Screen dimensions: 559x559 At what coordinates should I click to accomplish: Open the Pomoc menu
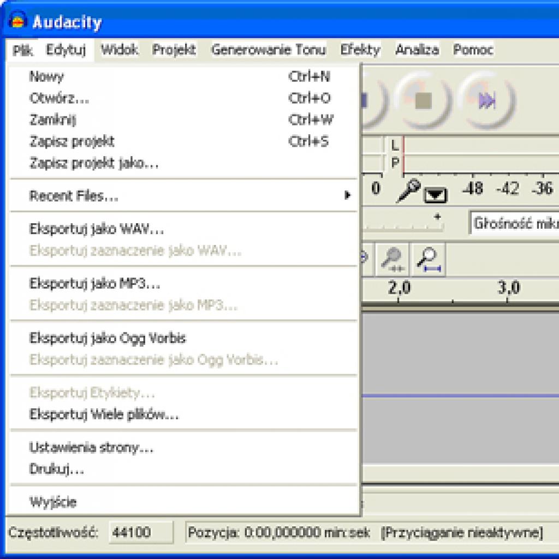[x=473, y=50]
